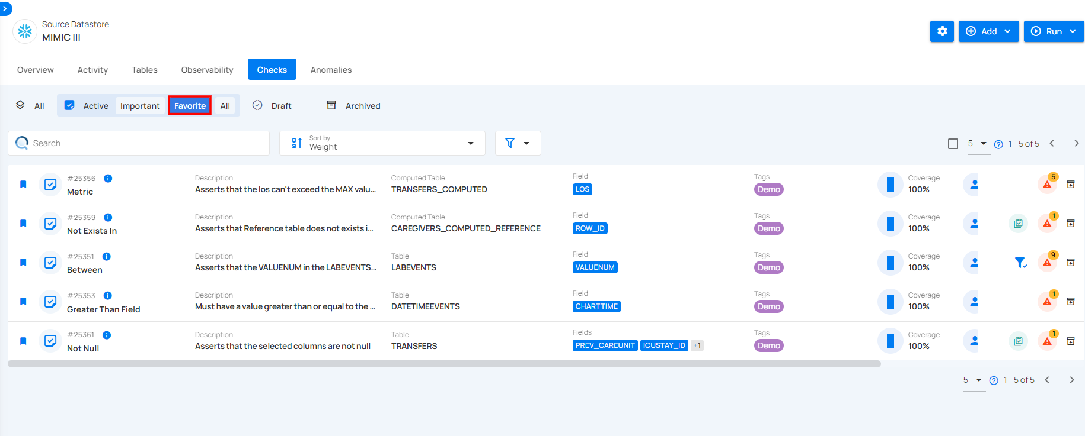Show Draft checks
The image size is (1085, 436).
pos(272,106)
